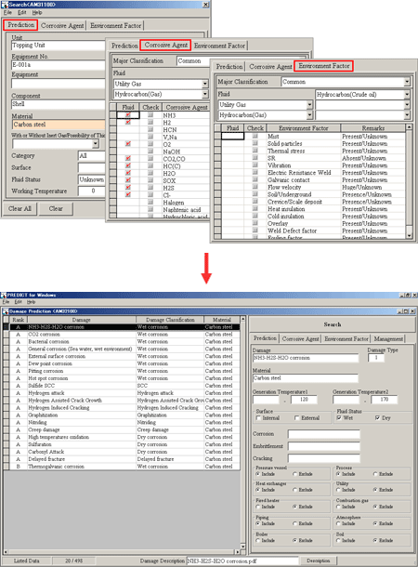
Task: Click the Damage Prediction window icon
Action: tap(5, 311)
